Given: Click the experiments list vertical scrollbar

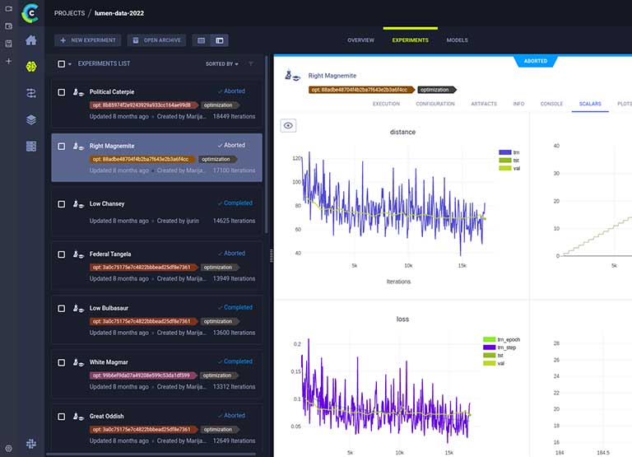Looking at the screenshot, I should [x=266, y=144].
